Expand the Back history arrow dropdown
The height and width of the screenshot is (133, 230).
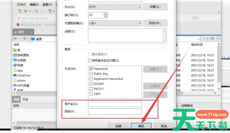[x=19, y=39]
